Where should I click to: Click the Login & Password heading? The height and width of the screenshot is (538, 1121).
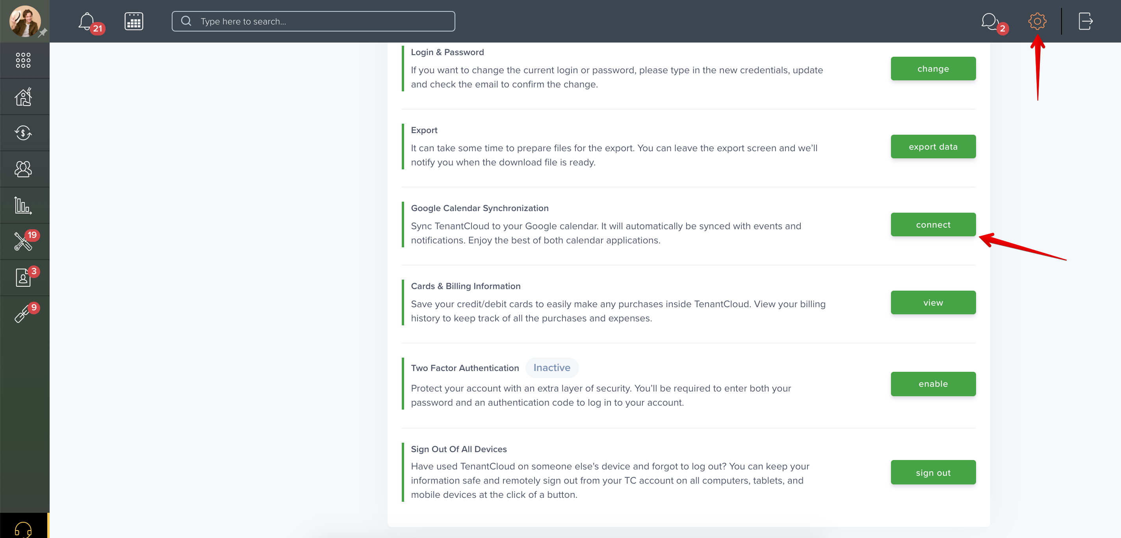(x=447, y=52)
